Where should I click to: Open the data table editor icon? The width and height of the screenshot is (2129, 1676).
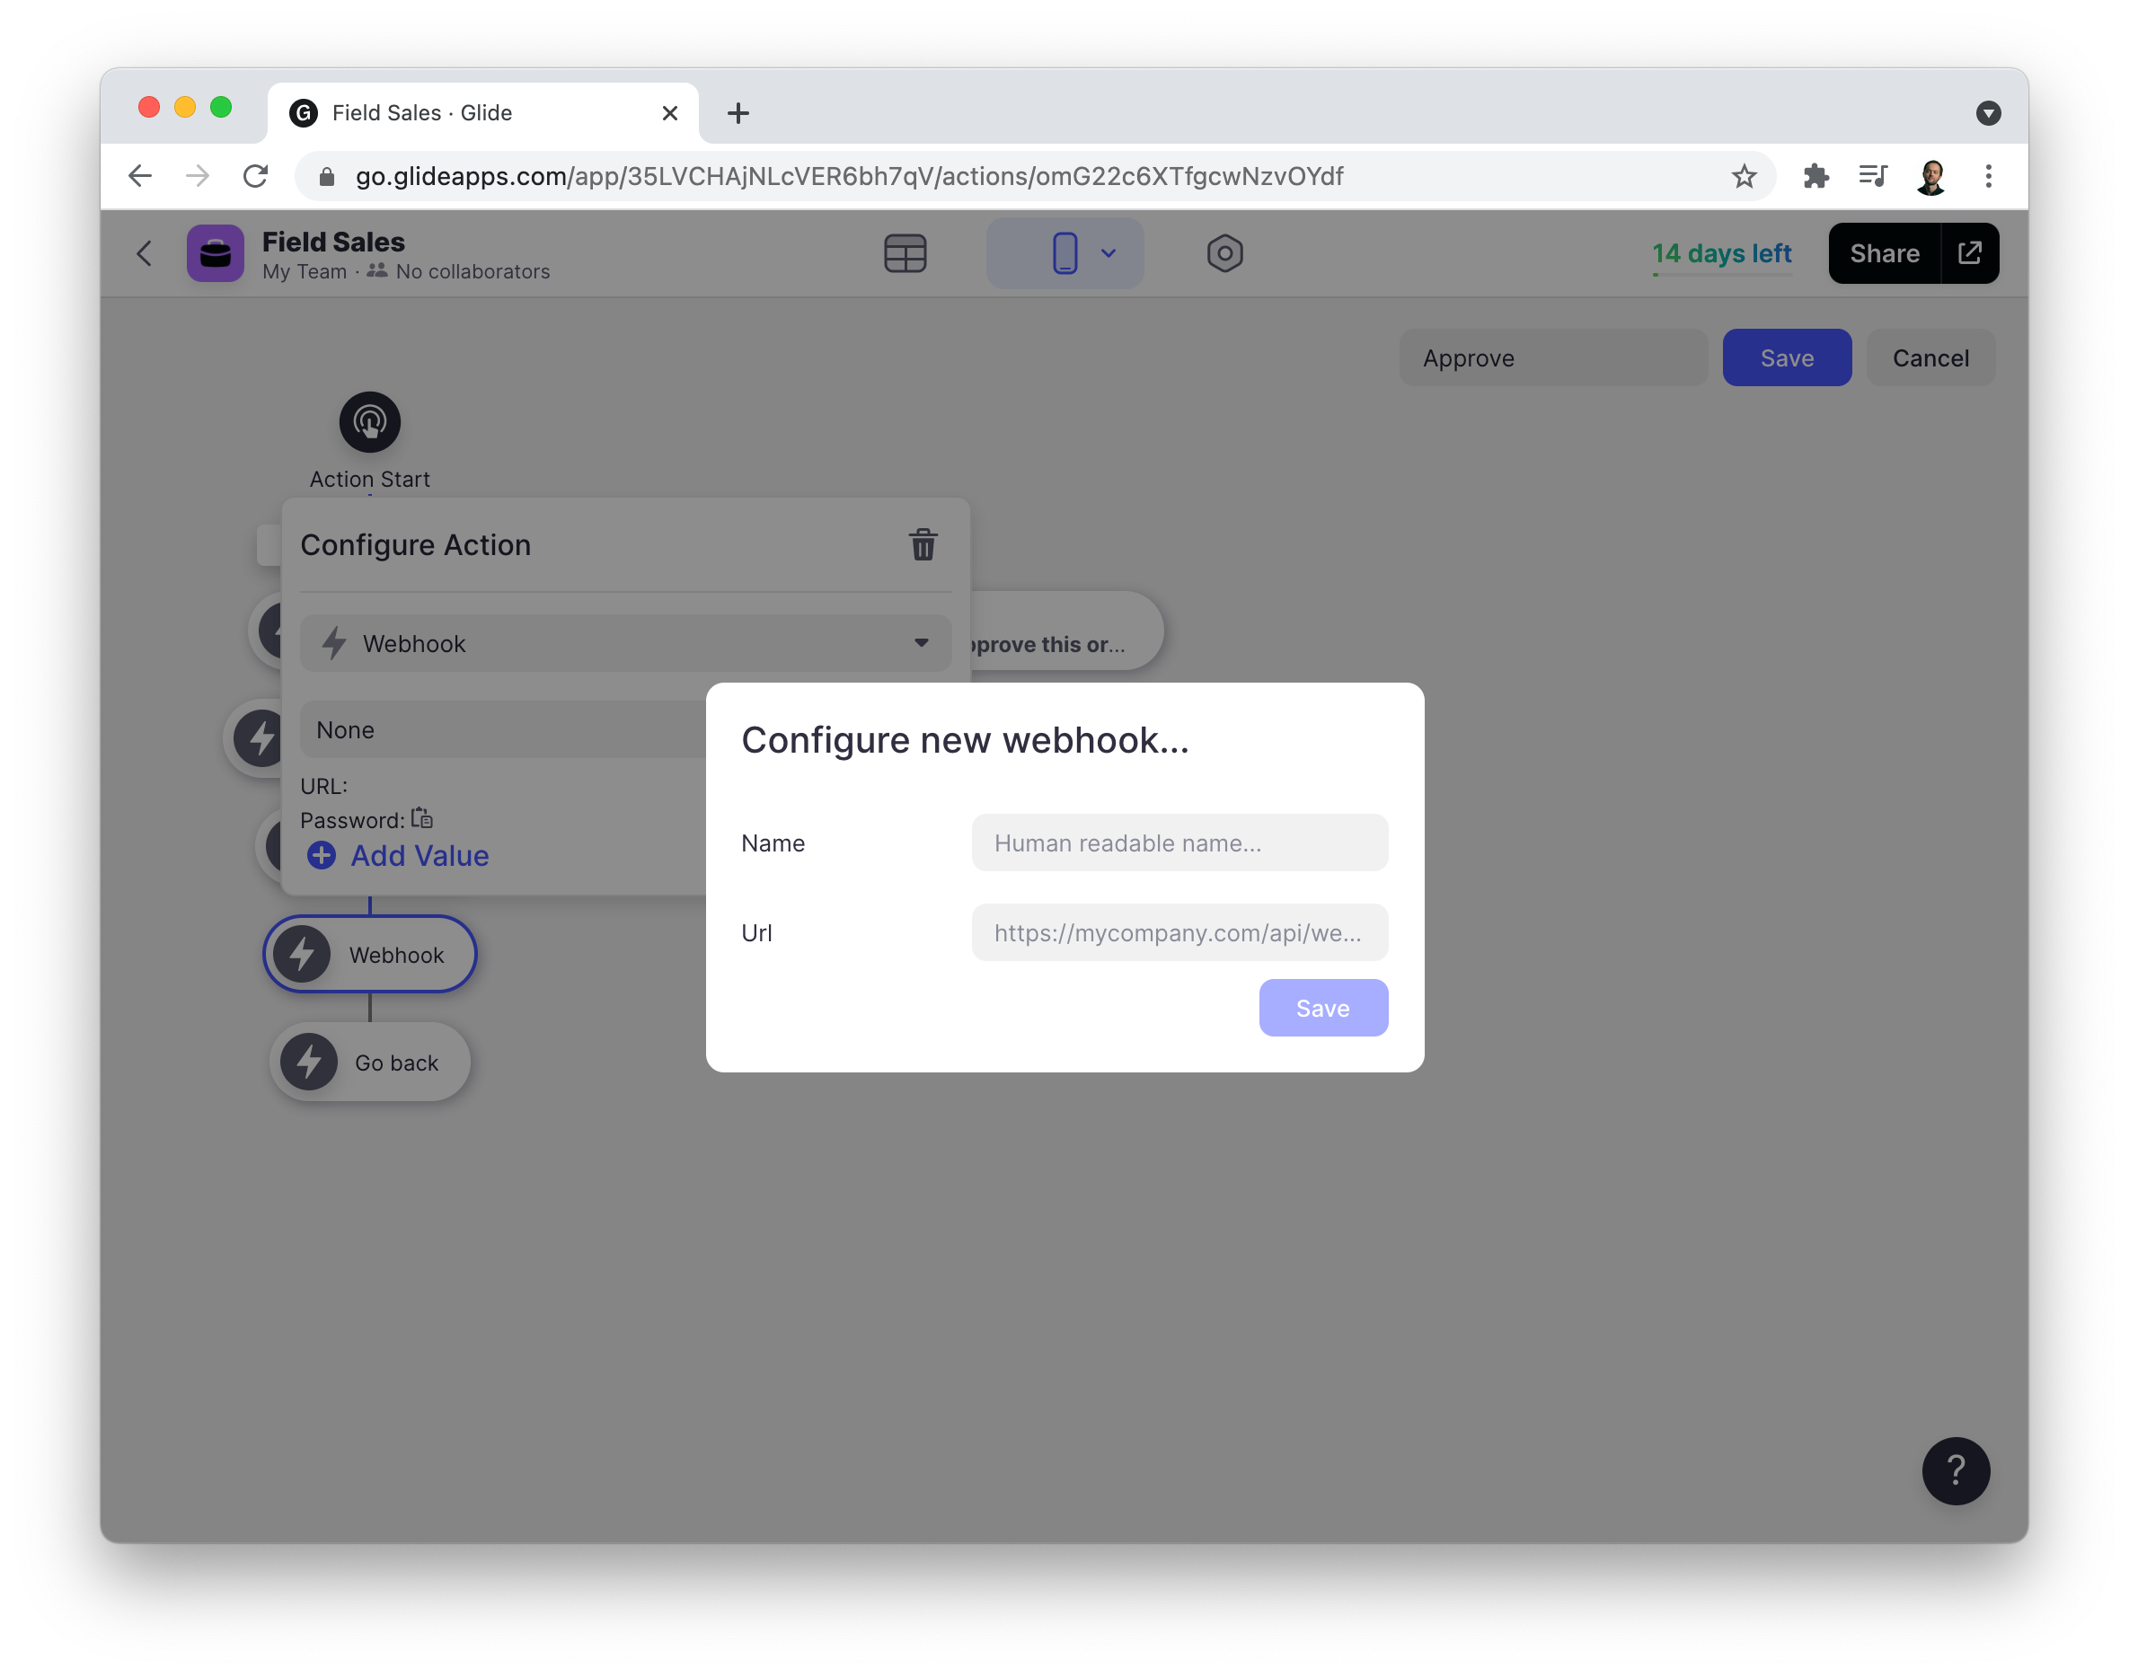coord(904,253)
